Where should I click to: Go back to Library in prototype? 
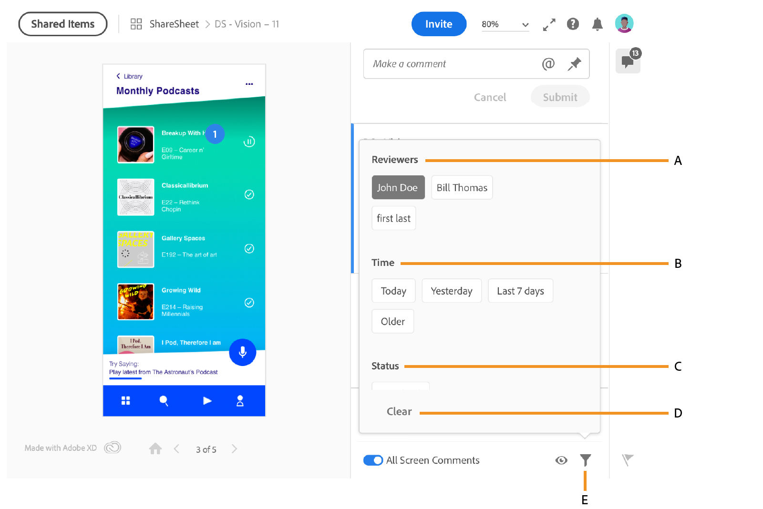(x=129, y=76)
